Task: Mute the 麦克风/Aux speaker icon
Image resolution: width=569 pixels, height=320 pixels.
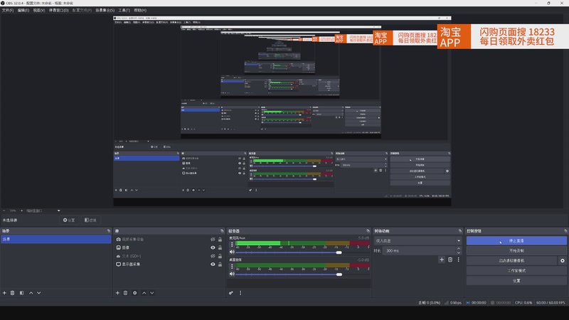Action: tap(232, 252)
